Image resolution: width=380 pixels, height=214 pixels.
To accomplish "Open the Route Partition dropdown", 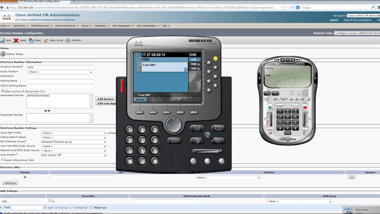I will 60,72.
